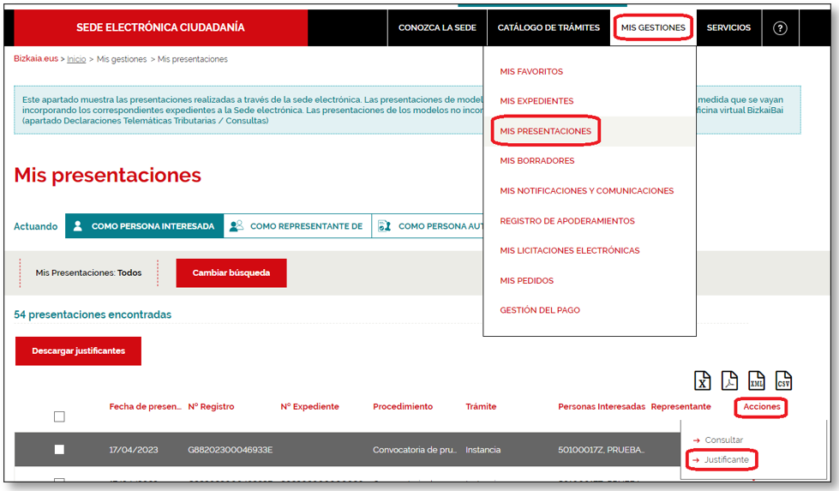Tick the checkbox for the 17/04/2023 row
The width and height of the screenshot is (839, 491).
point(59,449)
